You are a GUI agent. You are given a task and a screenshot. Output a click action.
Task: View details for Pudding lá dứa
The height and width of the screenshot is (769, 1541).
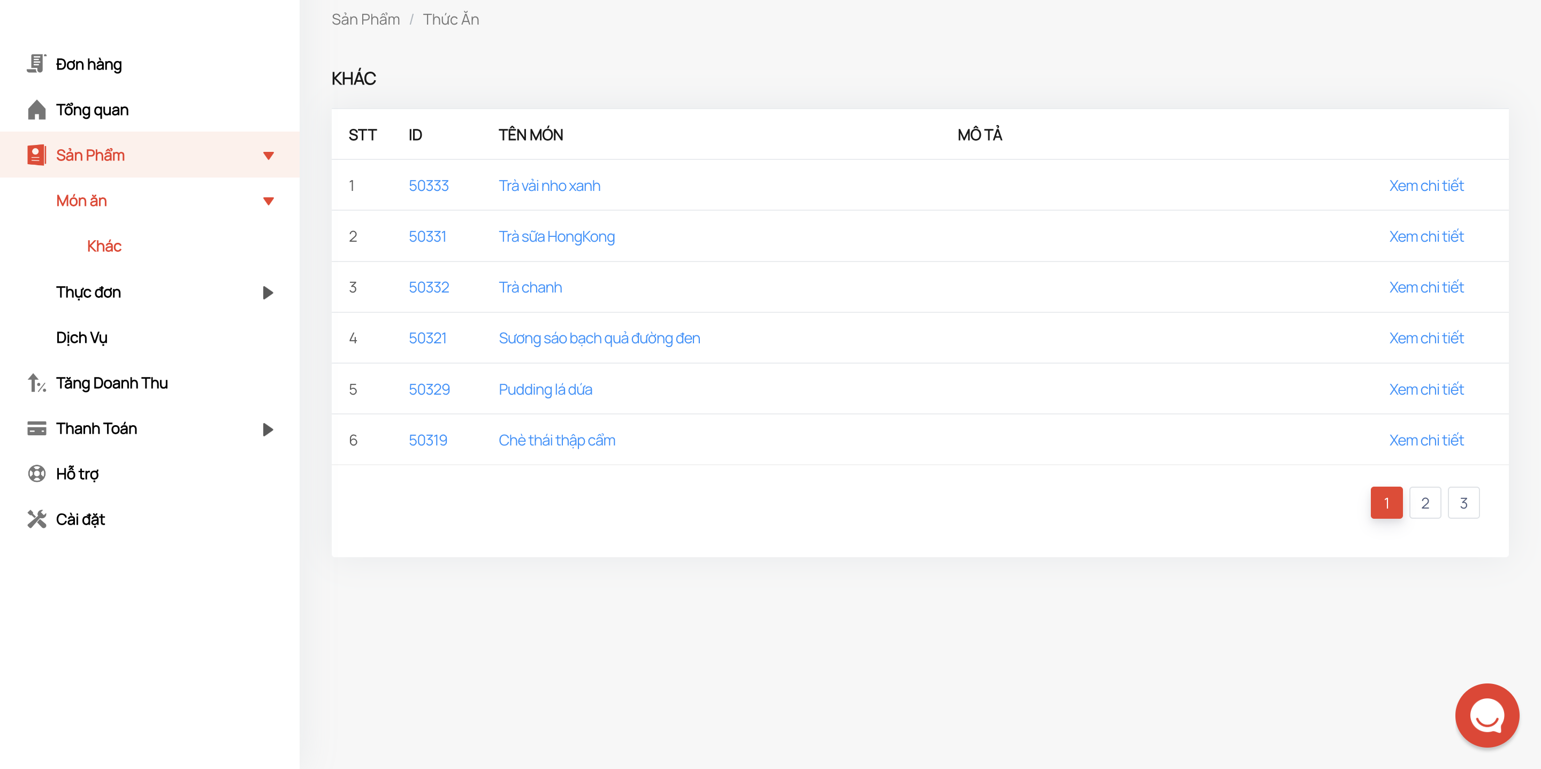[x=1426, y=389]
